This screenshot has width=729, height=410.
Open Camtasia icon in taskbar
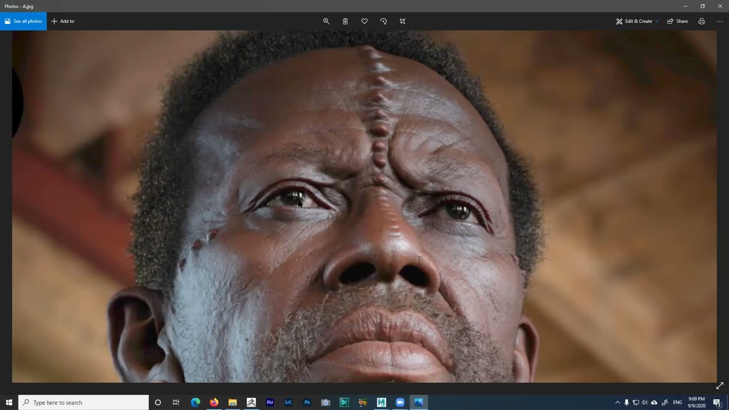[x=344, y=403]
